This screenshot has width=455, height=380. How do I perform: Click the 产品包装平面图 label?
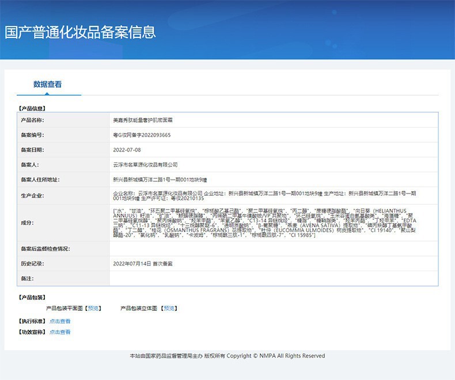point(65,308)
